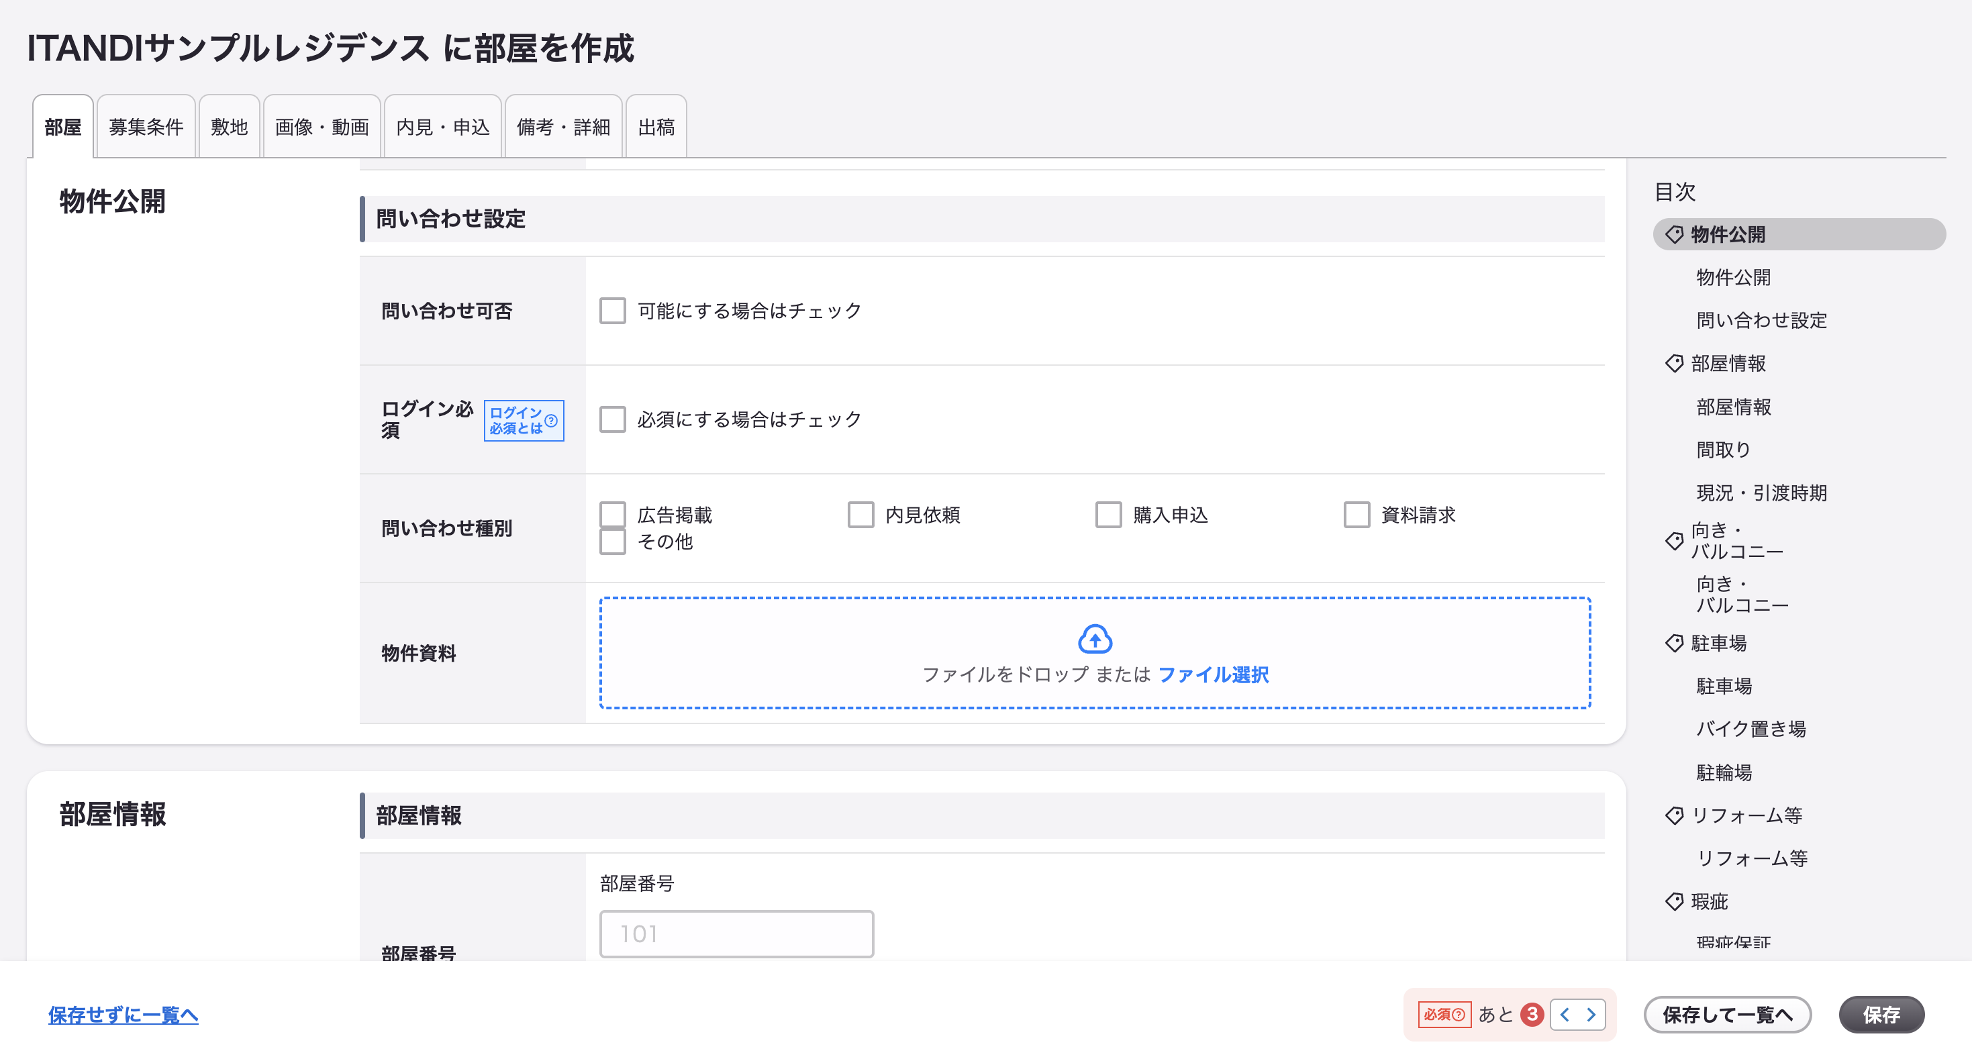Select 駐車場 heading in 目次
The image size is (1972, 1063).
[x=1718, y=643]
